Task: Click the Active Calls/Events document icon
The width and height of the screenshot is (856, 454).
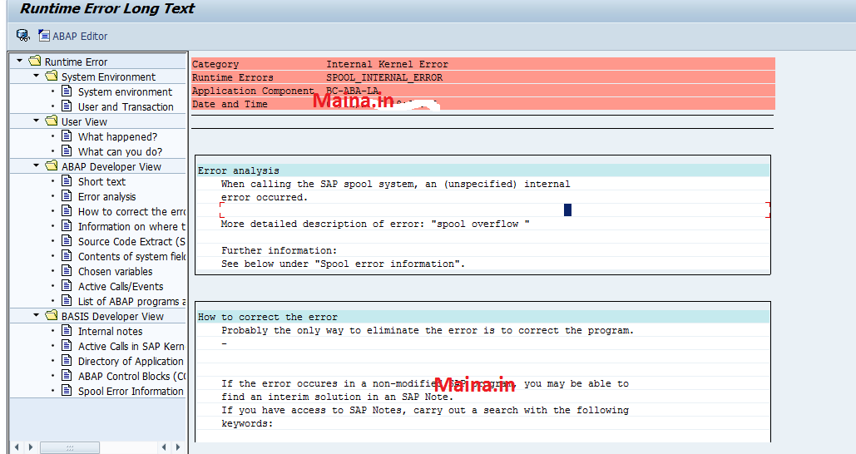Action: pos(67,285)
